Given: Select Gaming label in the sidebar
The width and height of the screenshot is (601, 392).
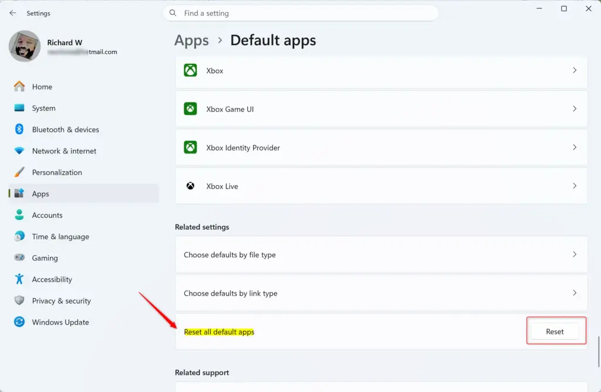Looking at the screenshot, I should coord(45,258).
